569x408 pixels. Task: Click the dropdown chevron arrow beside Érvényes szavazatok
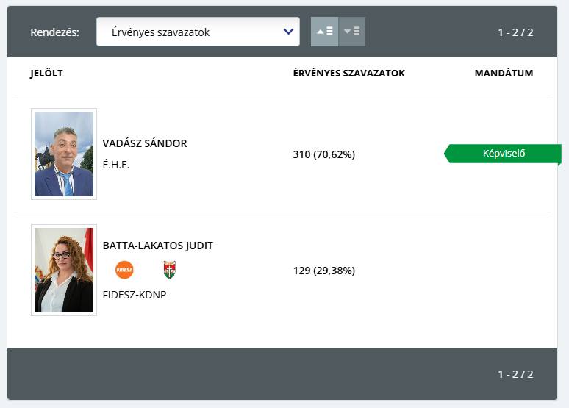(287, 32)
